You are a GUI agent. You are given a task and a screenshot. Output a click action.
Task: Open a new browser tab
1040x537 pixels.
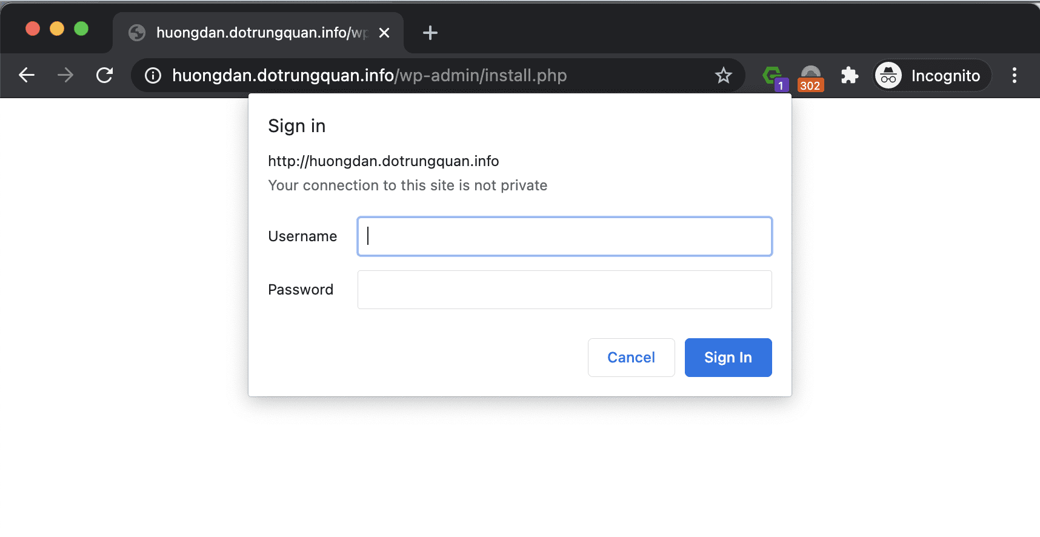(x=430, y=33)
